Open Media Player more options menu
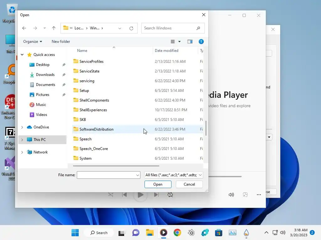Screen dimensions: 321x240 pyautogui.click(x=259, y=195)
